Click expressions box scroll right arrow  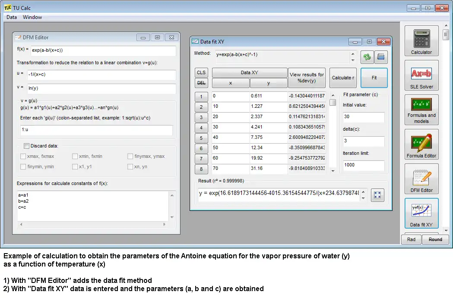tap(165, 224)
